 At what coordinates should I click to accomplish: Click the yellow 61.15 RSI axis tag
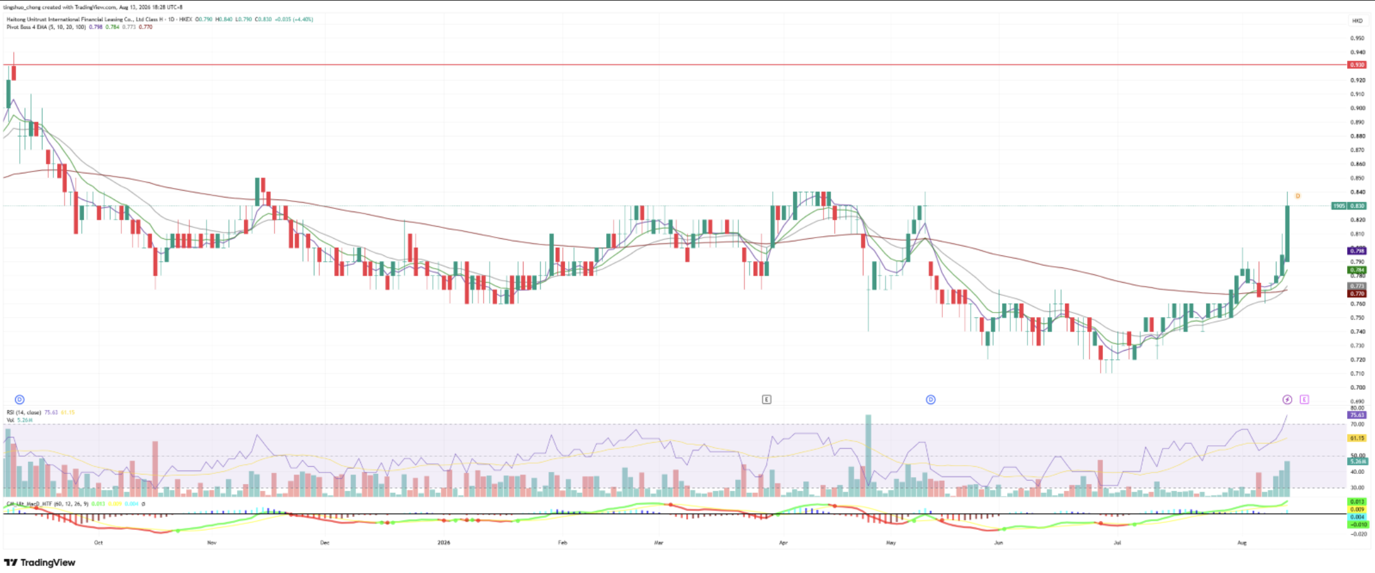click(x=1357, y=438)
